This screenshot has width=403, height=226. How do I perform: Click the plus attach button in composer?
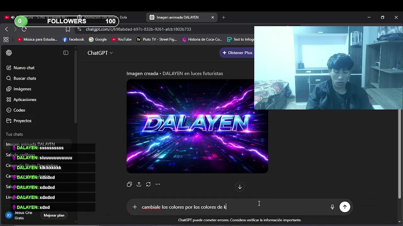pyautogui.click(x=135, y=207)
